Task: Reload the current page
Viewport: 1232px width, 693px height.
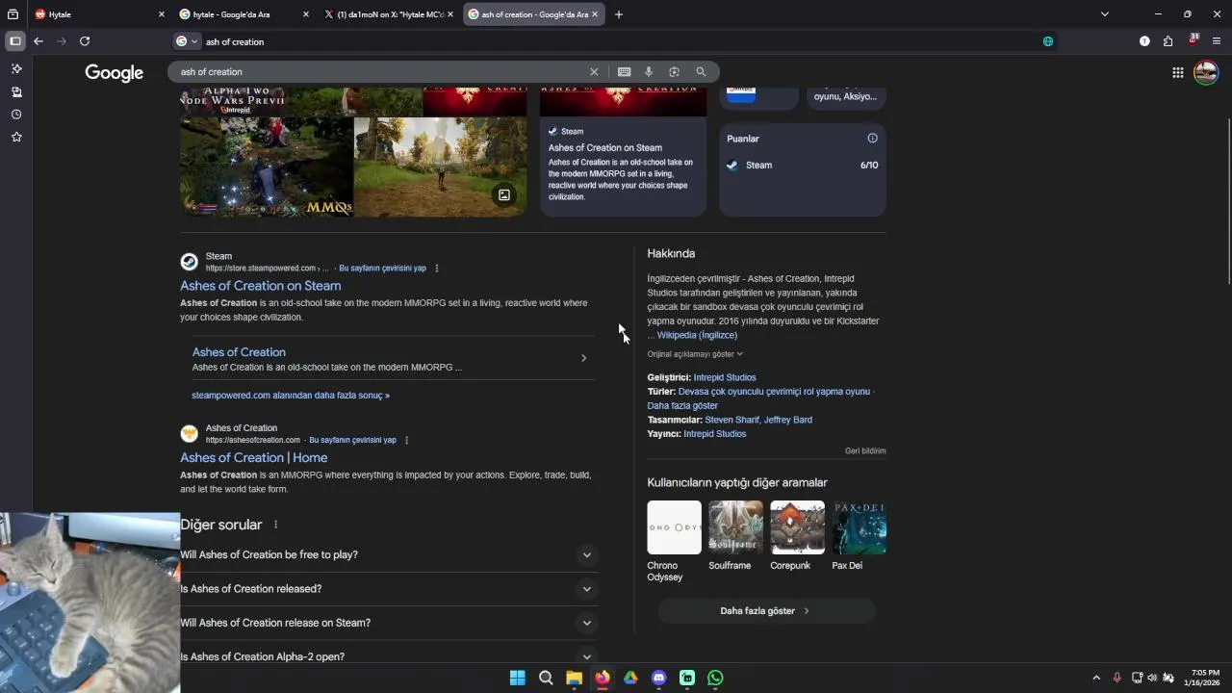Action: pyautogui.click(x=85, y=41)
